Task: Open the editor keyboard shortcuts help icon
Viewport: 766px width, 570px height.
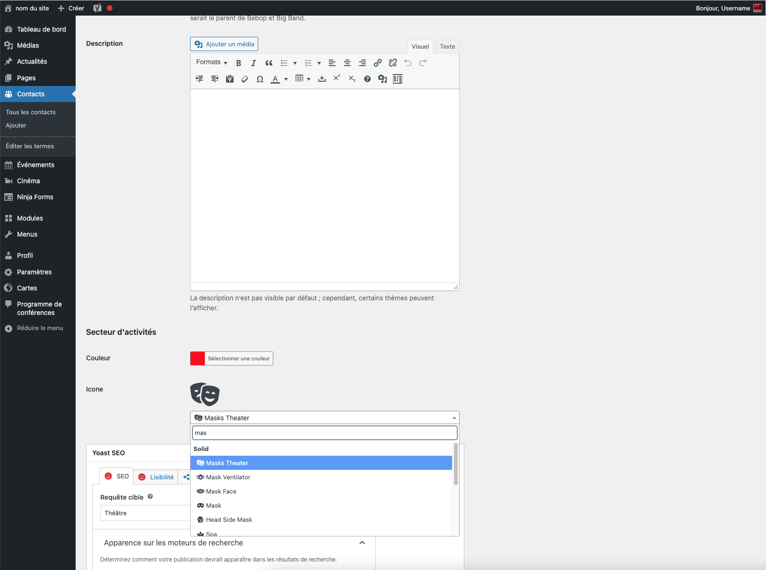Action: (x=367, y=79)
